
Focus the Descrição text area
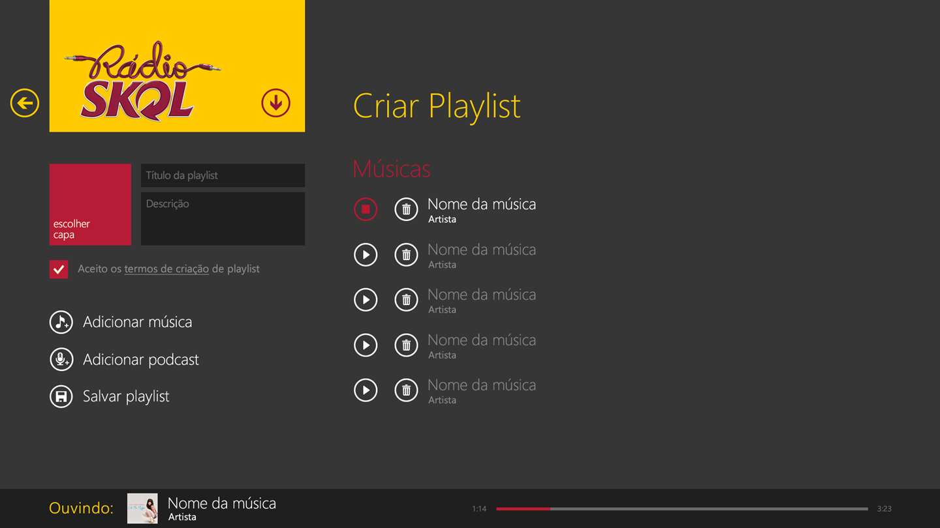coord(223,218)
